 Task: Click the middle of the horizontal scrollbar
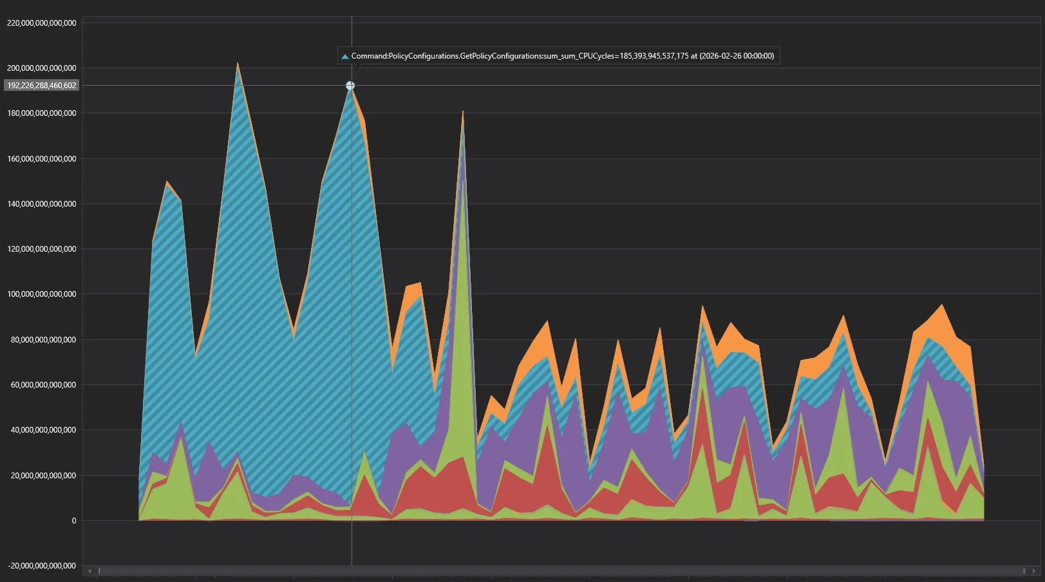561,571
